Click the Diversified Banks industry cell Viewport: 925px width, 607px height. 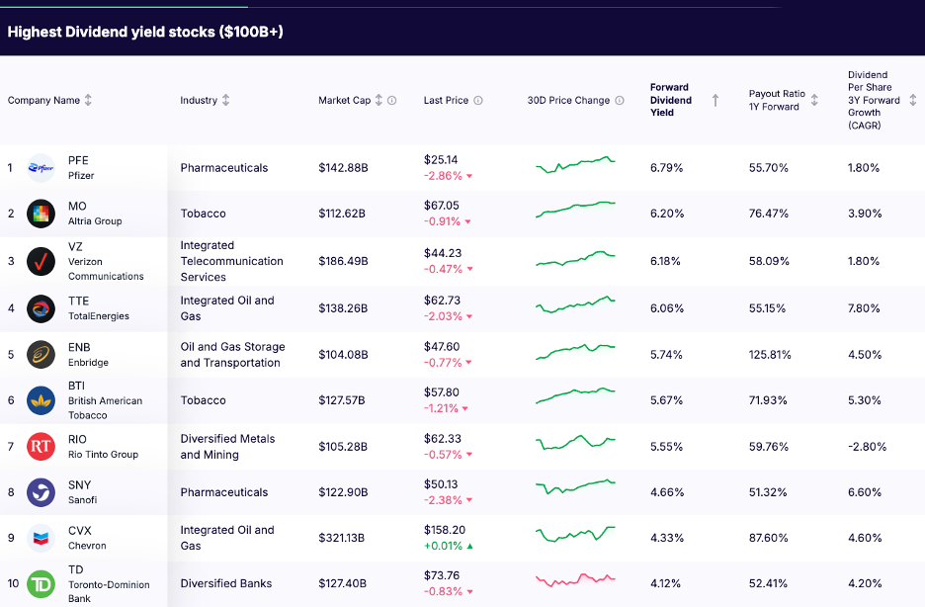pyautogui.click(x=226, y=583)
